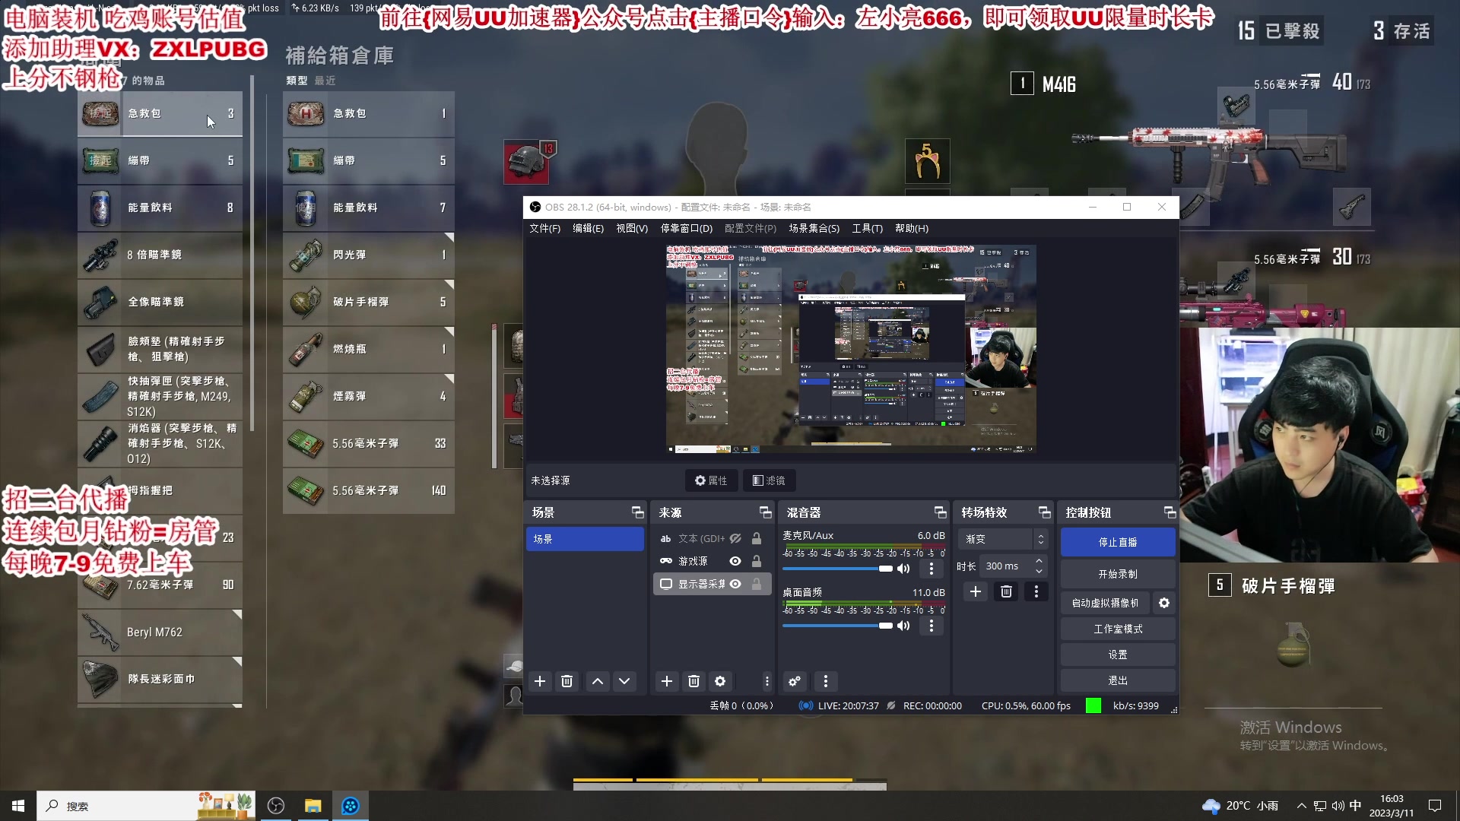Open notification center in system tray

(1435, 806)
